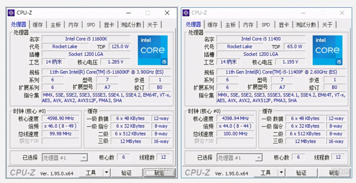Image resolution: width=356 pixels, height=183 pixels.
Task: Click 确定 button in left window
Action: point(159,173)
